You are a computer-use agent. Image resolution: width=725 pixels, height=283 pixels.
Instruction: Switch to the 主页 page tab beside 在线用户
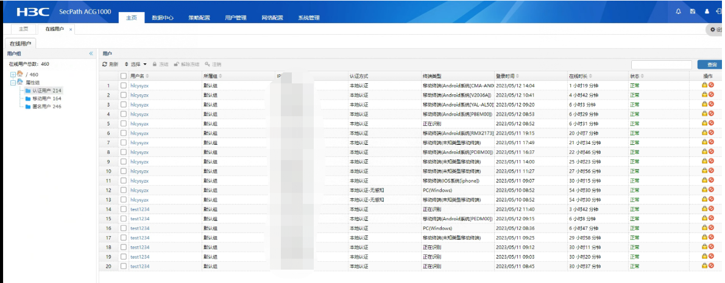pos(23,29)
